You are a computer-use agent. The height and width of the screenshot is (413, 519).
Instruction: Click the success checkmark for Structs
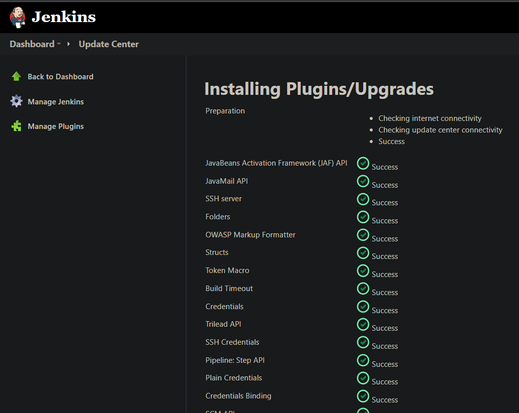point(363,253)
